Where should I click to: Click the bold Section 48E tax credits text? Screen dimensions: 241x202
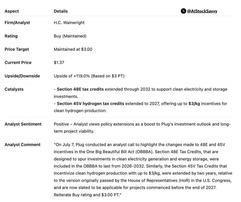click(x=80, y=89)
